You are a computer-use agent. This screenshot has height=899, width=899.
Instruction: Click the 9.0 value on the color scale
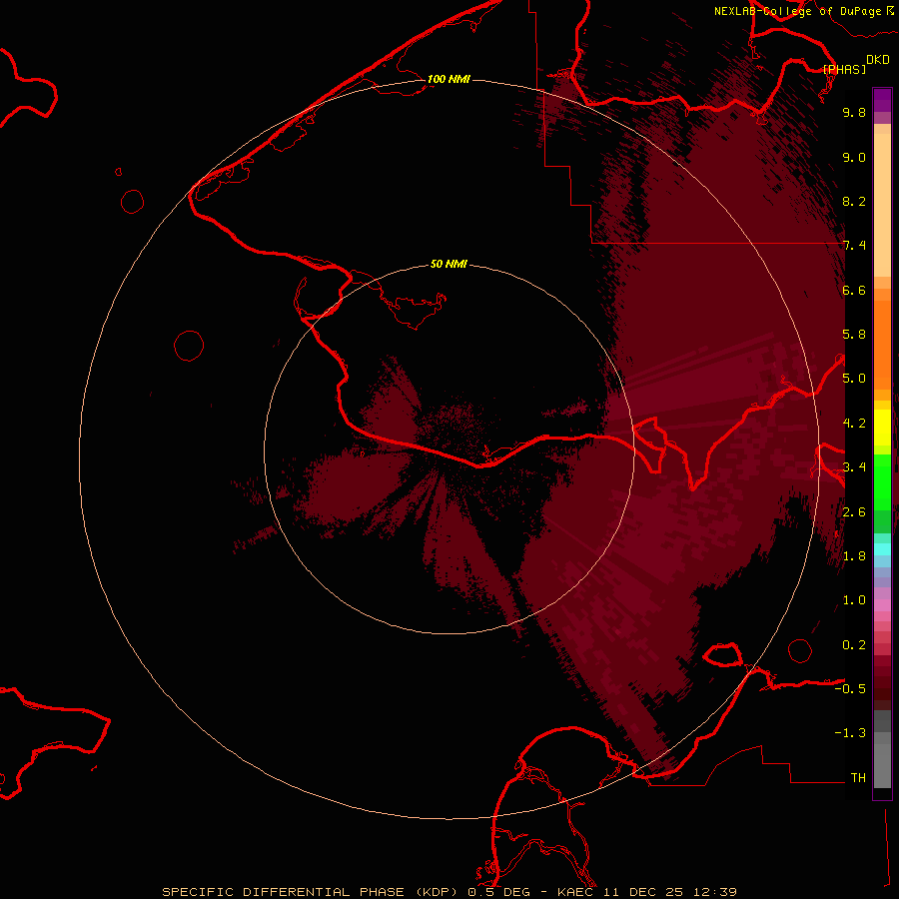pyautogui.click(x=854, y=157)
